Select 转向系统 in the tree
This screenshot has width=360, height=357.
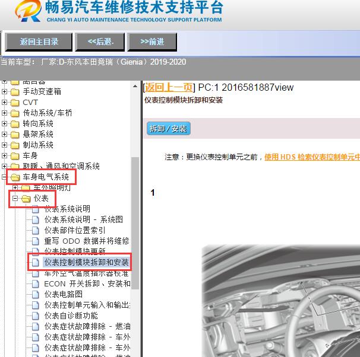tap(38, 123)
